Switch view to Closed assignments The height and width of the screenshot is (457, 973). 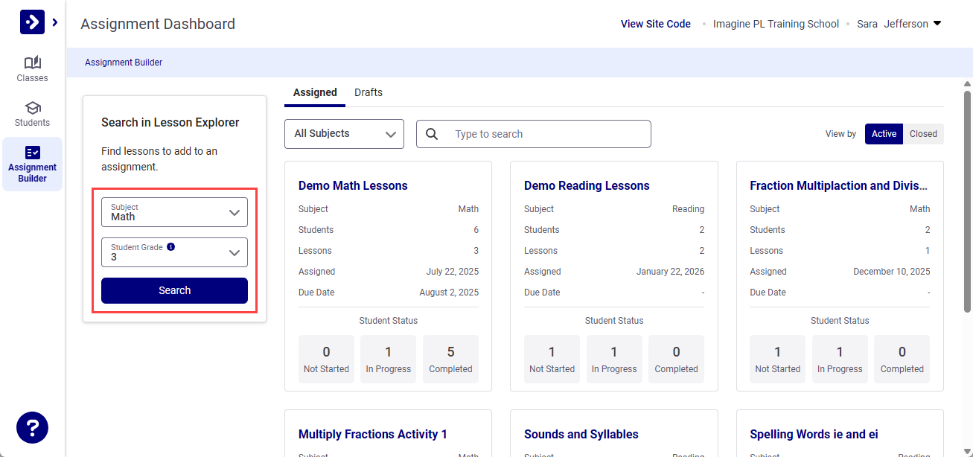[923, 134]
